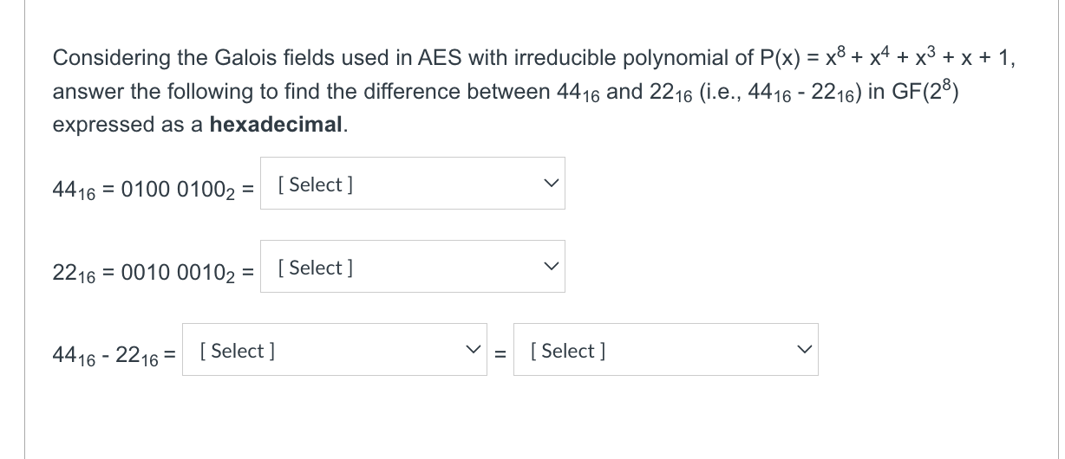The height and width of the screenshot is (459, 1065).
Task: Click the [ Select ] placeholder in 22₁₆ row
Action: tap(315, 267)
